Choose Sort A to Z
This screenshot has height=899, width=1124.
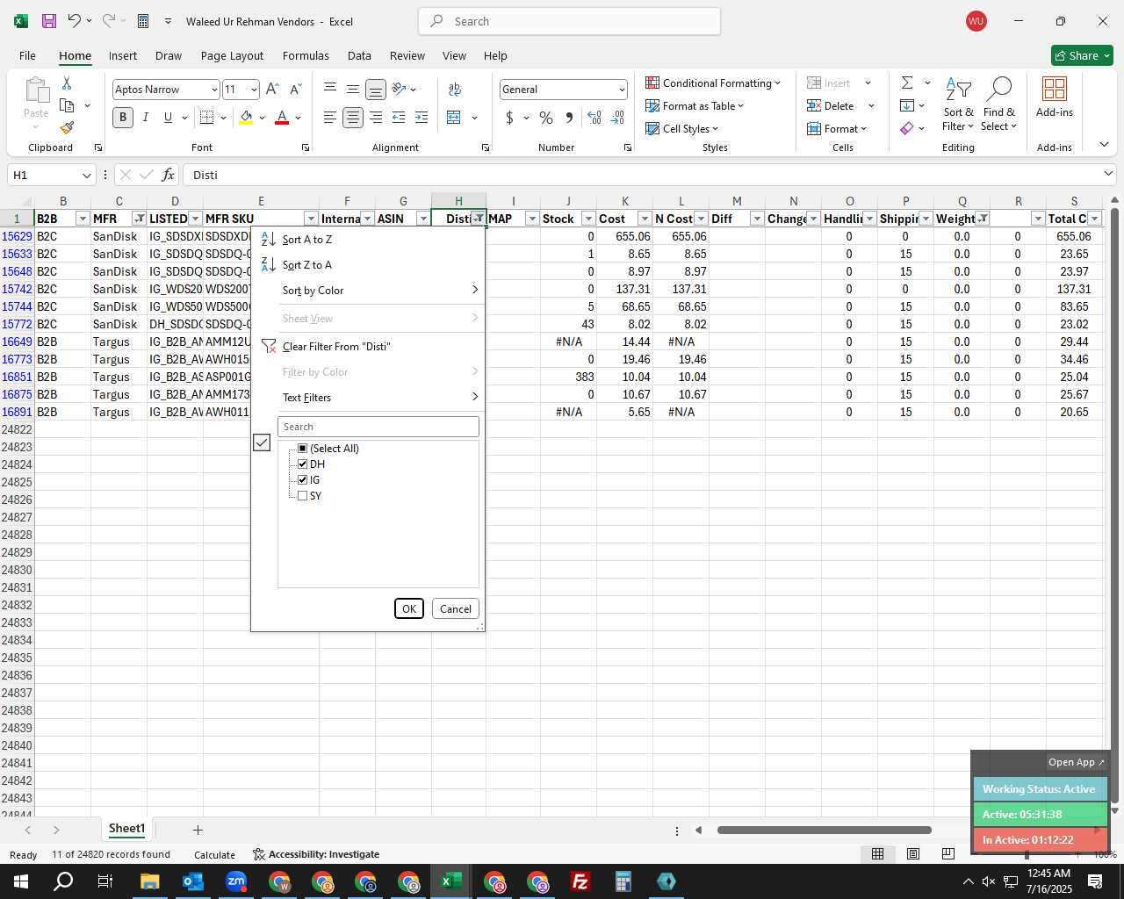pos(367,240)
